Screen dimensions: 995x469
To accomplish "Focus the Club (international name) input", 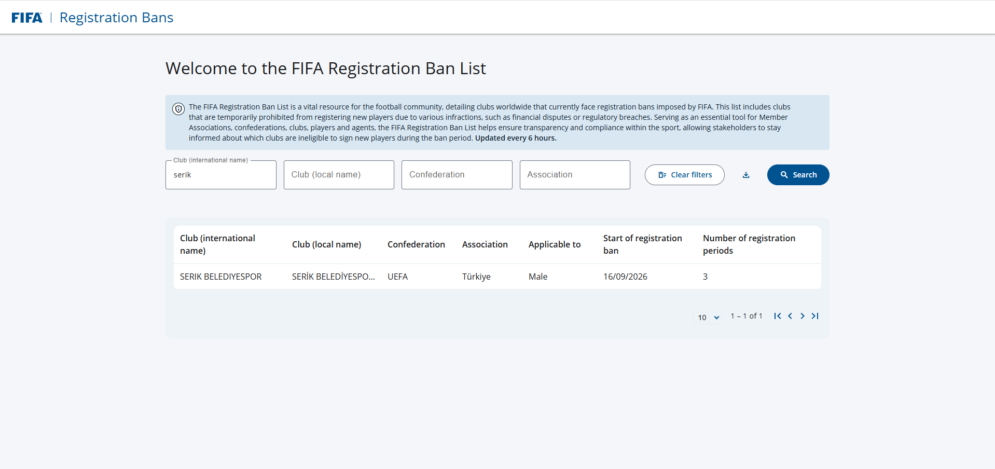I will pos(221,175).
